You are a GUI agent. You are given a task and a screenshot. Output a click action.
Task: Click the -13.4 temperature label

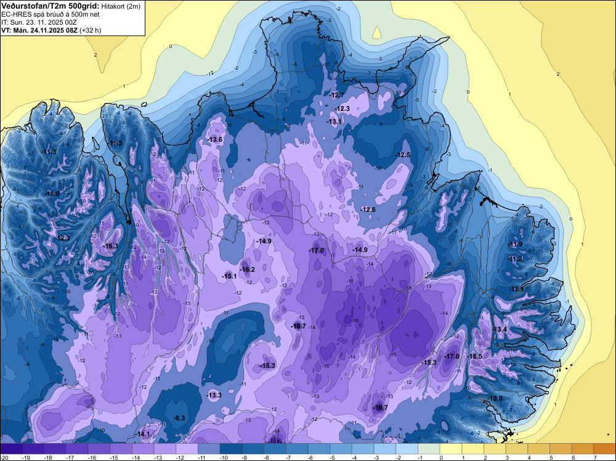point(500,329)
